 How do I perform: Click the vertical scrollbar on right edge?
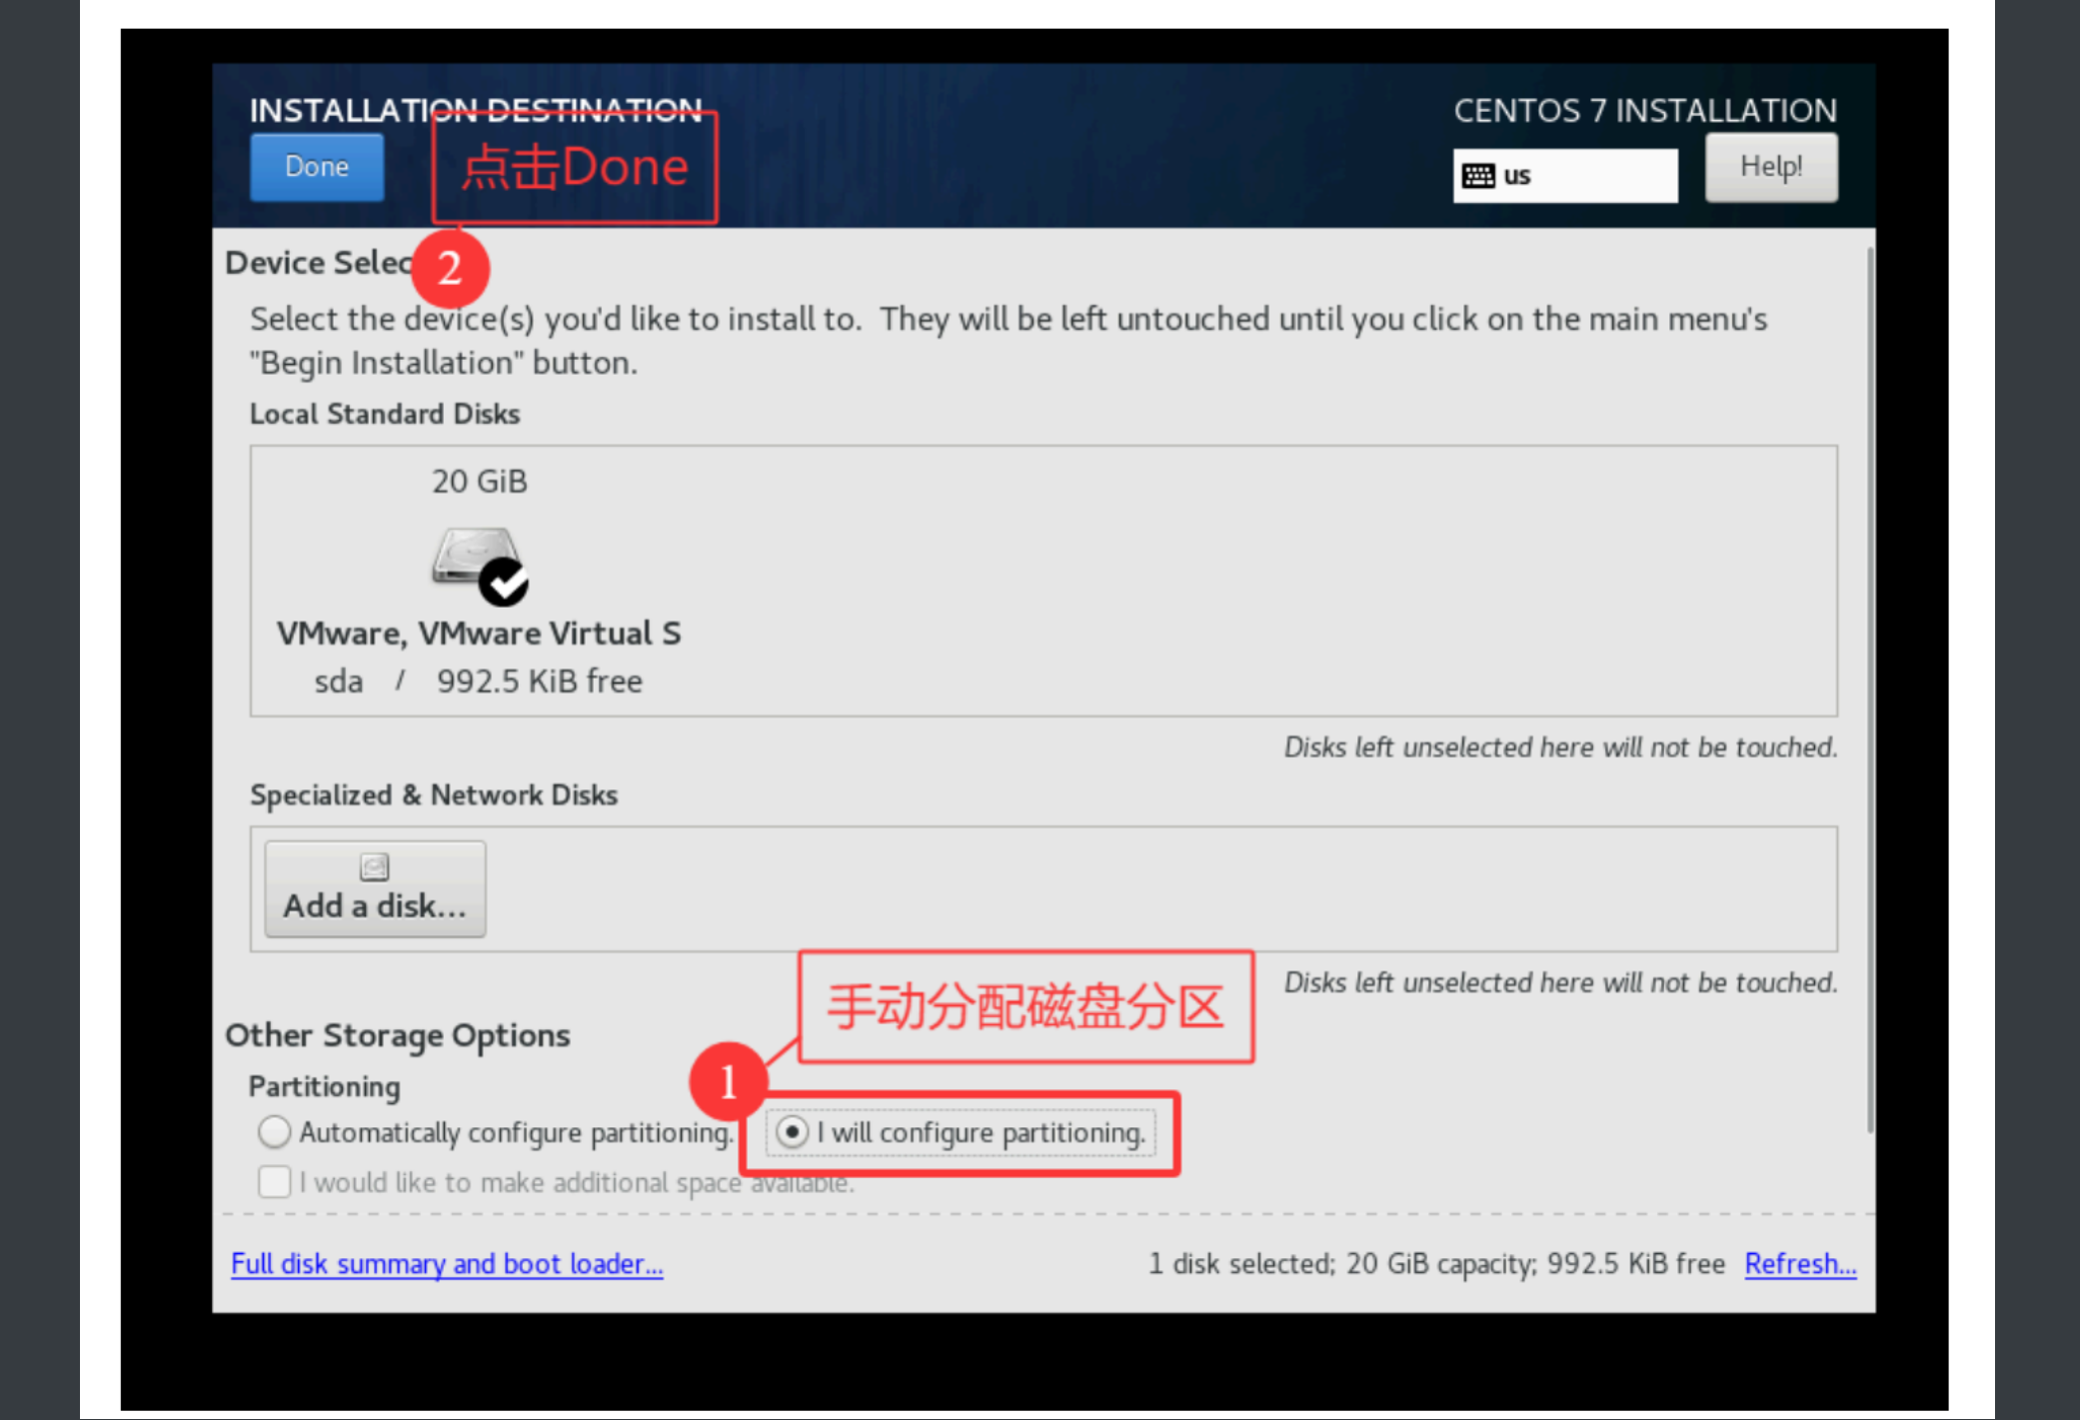pos(1869,690)
